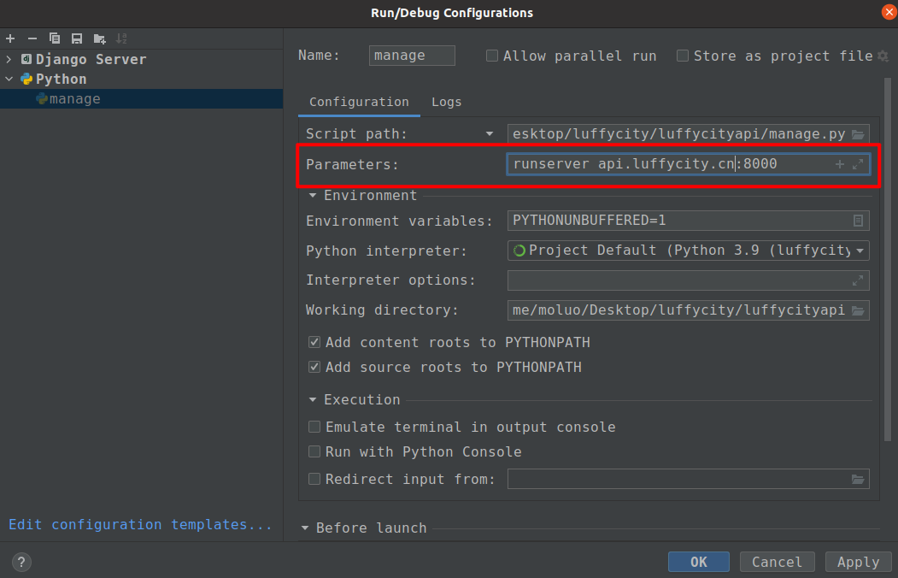This screenshot has height=578, width=898.
Task: Switch to the Logs tab
Action: pyautogui.click(x=446, y=102)
